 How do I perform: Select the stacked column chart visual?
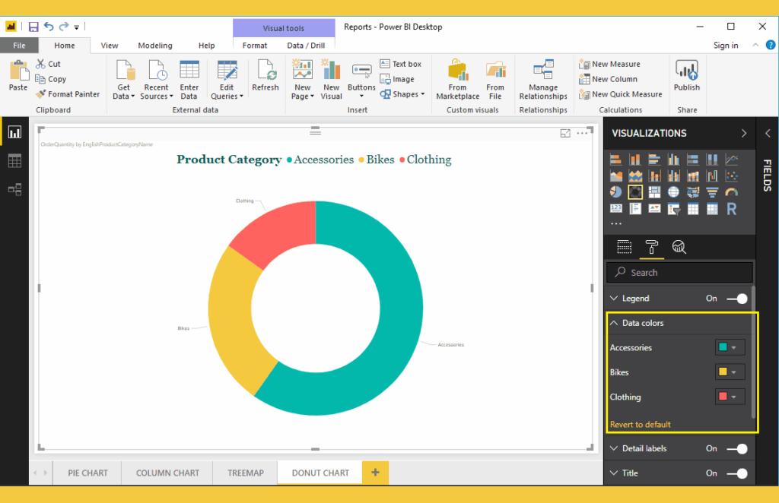635,160
